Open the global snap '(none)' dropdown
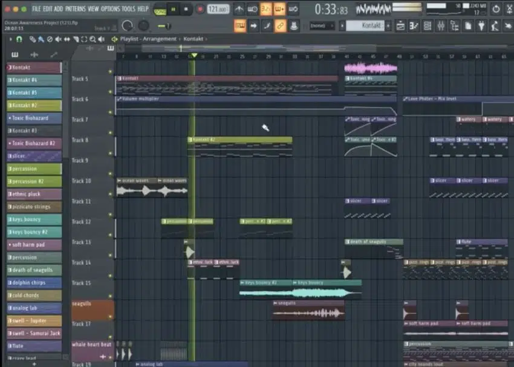The height and width of the screenshot is (367, 514). 322,25
